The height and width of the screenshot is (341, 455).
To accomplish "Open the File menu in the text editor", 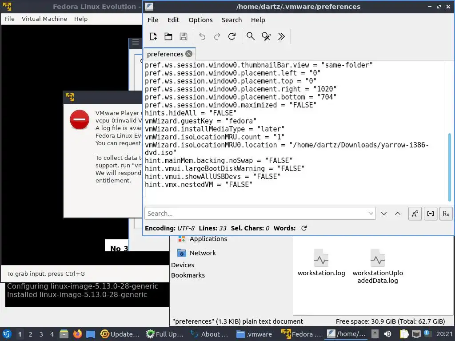I will tap(153, 20).
